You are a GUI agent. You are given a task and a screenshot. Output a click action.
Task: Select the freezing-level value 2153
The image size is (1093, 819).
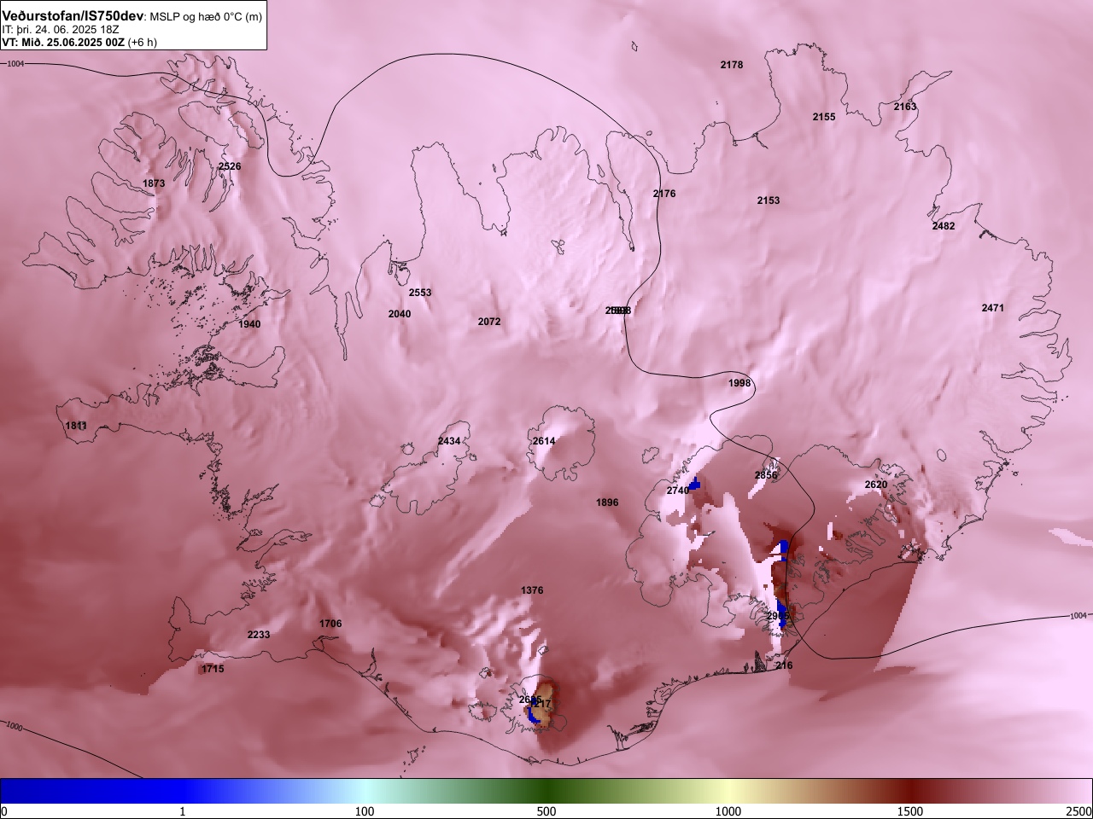tap(769, 200)
